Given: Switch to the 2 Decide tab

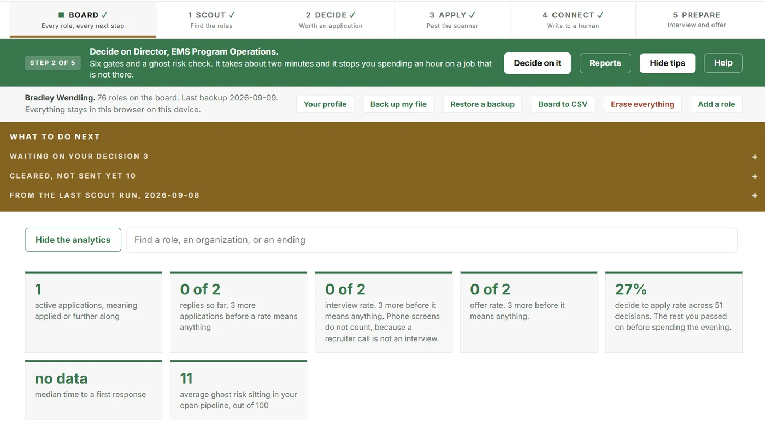Looking at the screenshot, I should coord(331,20).
